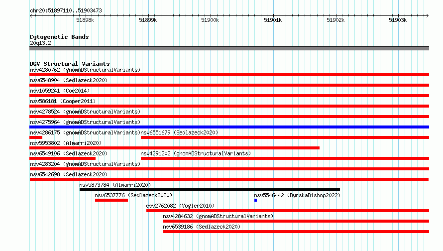
Task: Select the nsv6548904 Sedlazeck2020 label
Action: (69, 80)
